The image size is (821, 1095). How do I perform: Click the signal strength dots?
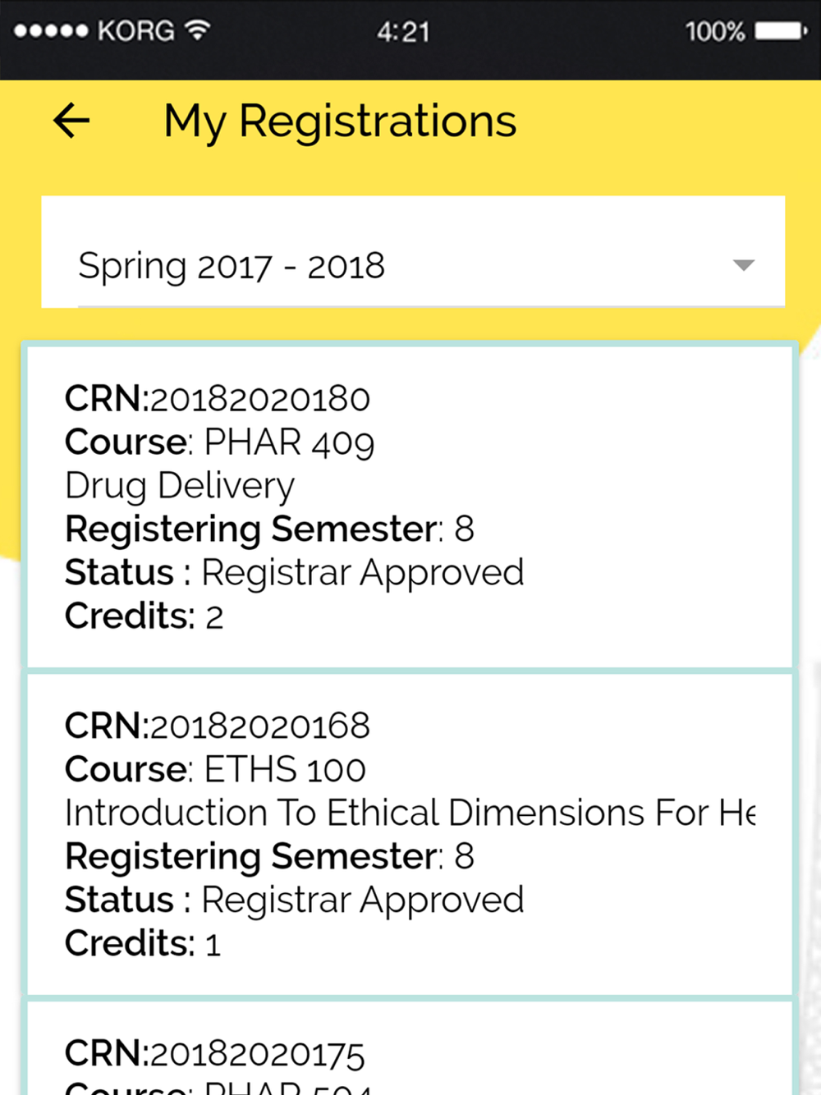51,31
